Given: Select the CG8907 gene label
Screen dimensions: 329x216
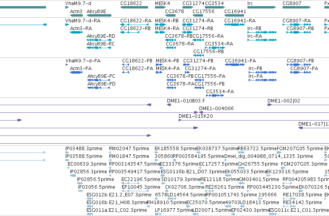Looking at the screenshot, I should coord(292,3).
